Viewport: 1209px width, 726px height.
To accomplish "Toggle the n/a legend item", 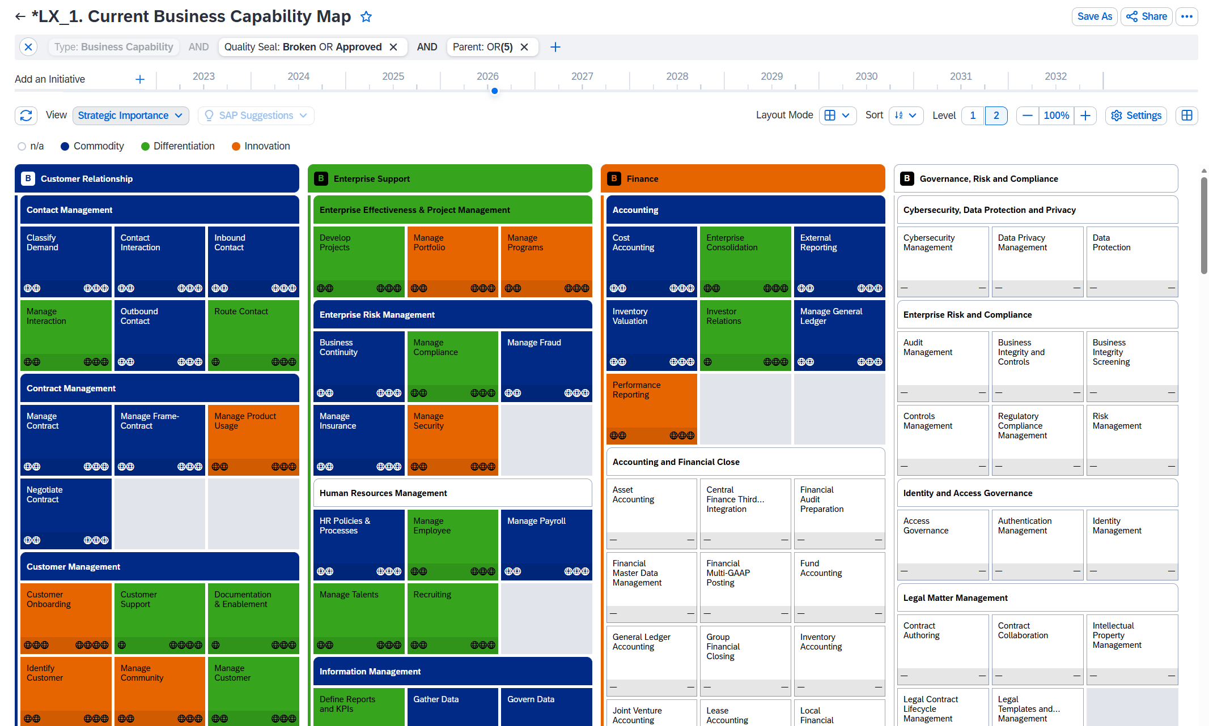I will coord(31,146).
